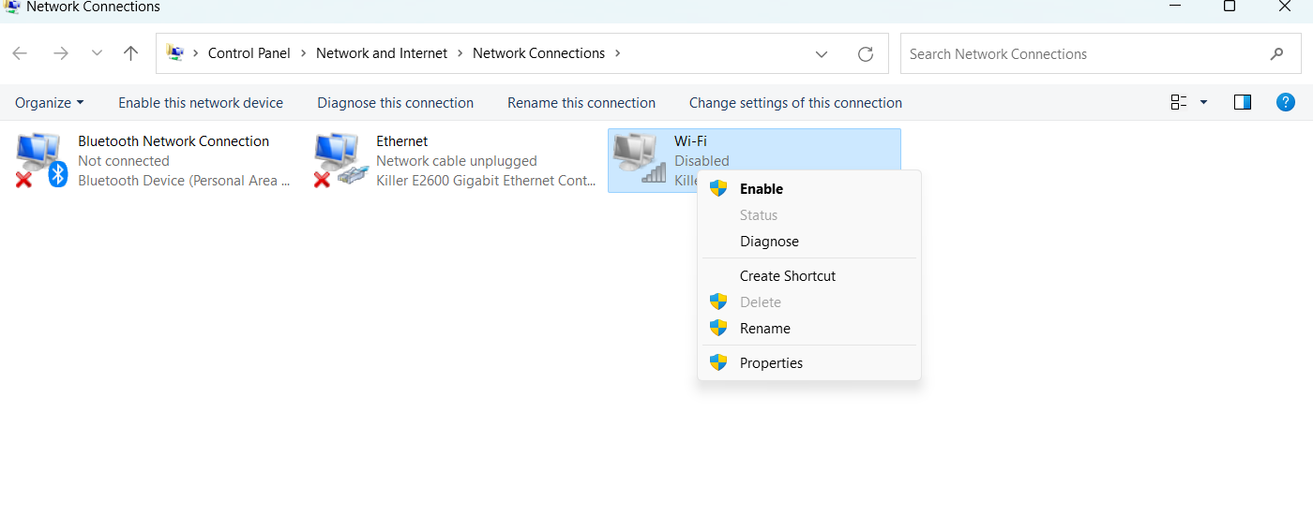Open the address bar history dropdown

pos(822,54)
